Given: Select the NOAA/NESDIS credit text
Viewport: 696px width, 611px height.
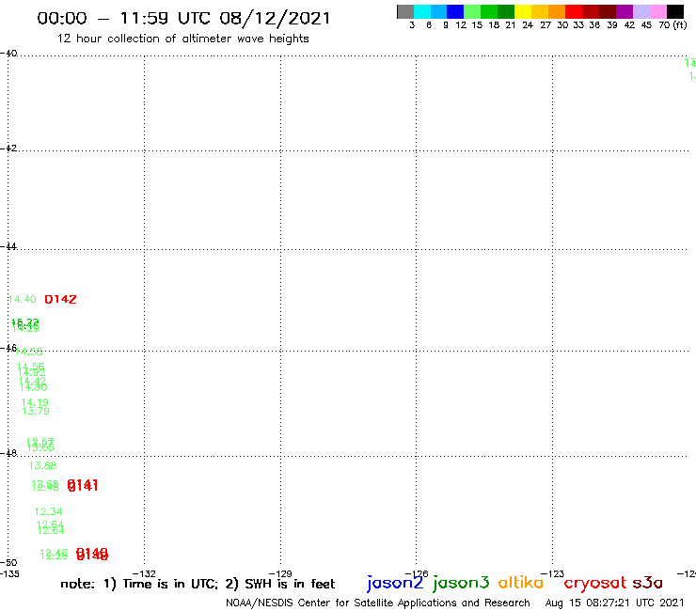Looking at the screenshot, I should click(378, 603).
